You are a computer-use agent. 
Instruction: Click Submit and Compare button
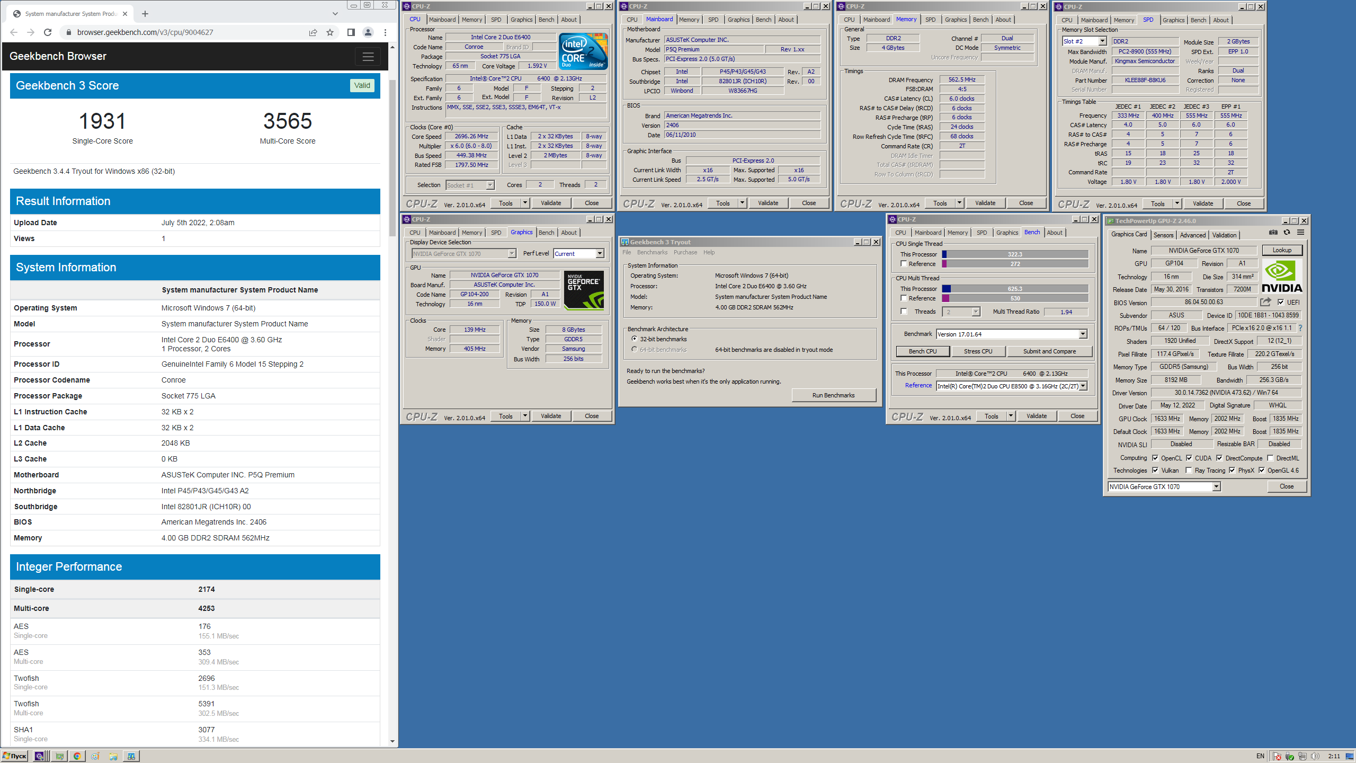click(x=1049, y=351)
